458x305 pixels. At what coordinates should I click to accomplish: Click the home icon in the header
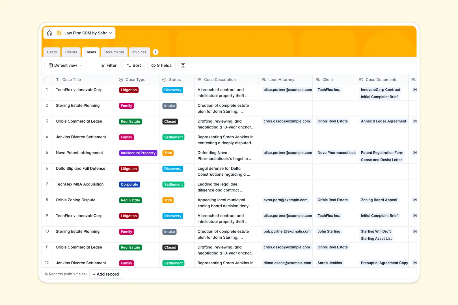point(49,33)
